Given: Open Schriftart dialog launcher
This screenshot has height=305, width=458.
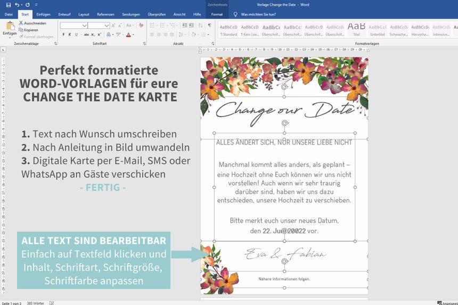Looking at the screenshot, I should click(x=144, y=44).
